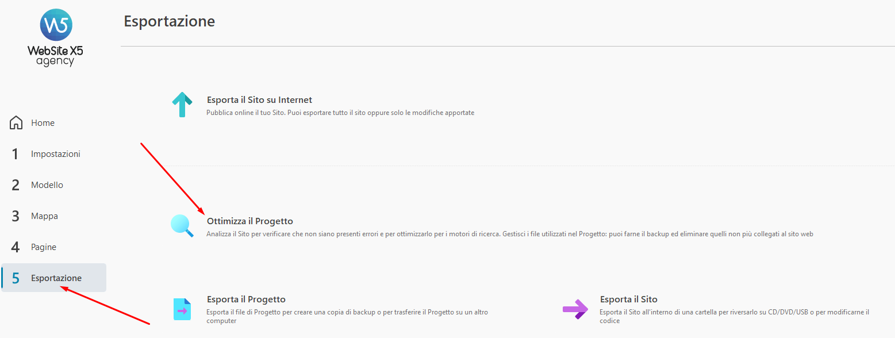Go to Impostazioni step
This screenshot has height=338, width=895.
[x=56, y=154]
